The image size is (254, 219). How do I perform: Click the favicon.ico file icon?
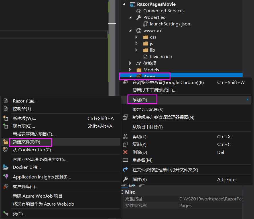pyautogui.click(x=145, y=57)
